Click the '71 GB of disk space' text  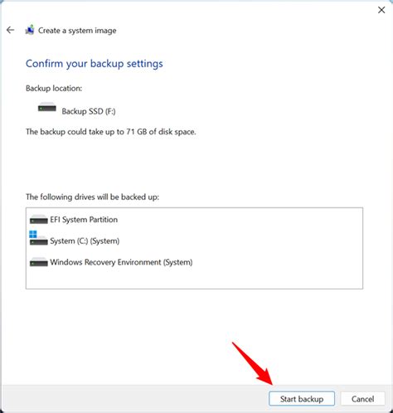[161, 132]
